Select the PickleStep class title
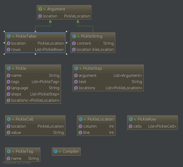The image size is (183, 167). 108,68
